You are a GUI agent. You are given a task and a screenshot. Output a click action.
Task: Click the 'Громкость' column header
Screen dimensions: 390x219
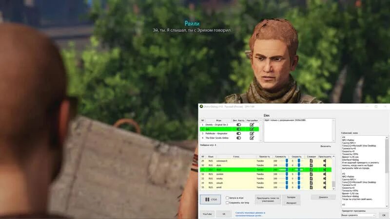coord(281,157)
